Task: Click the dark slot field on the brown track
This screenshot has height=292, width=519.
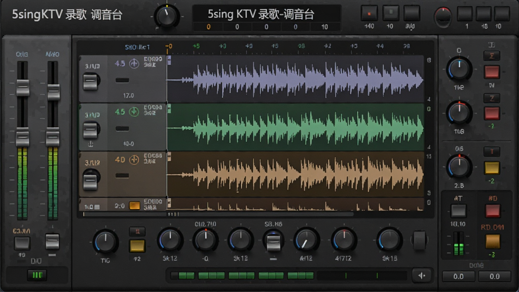Action: pyautogui.click(x=122, y=175)
